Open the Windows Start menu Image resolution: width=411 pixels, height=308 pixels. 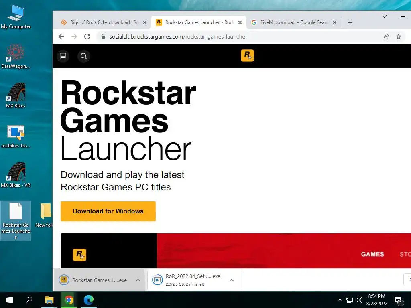click(x=10, y=300)
